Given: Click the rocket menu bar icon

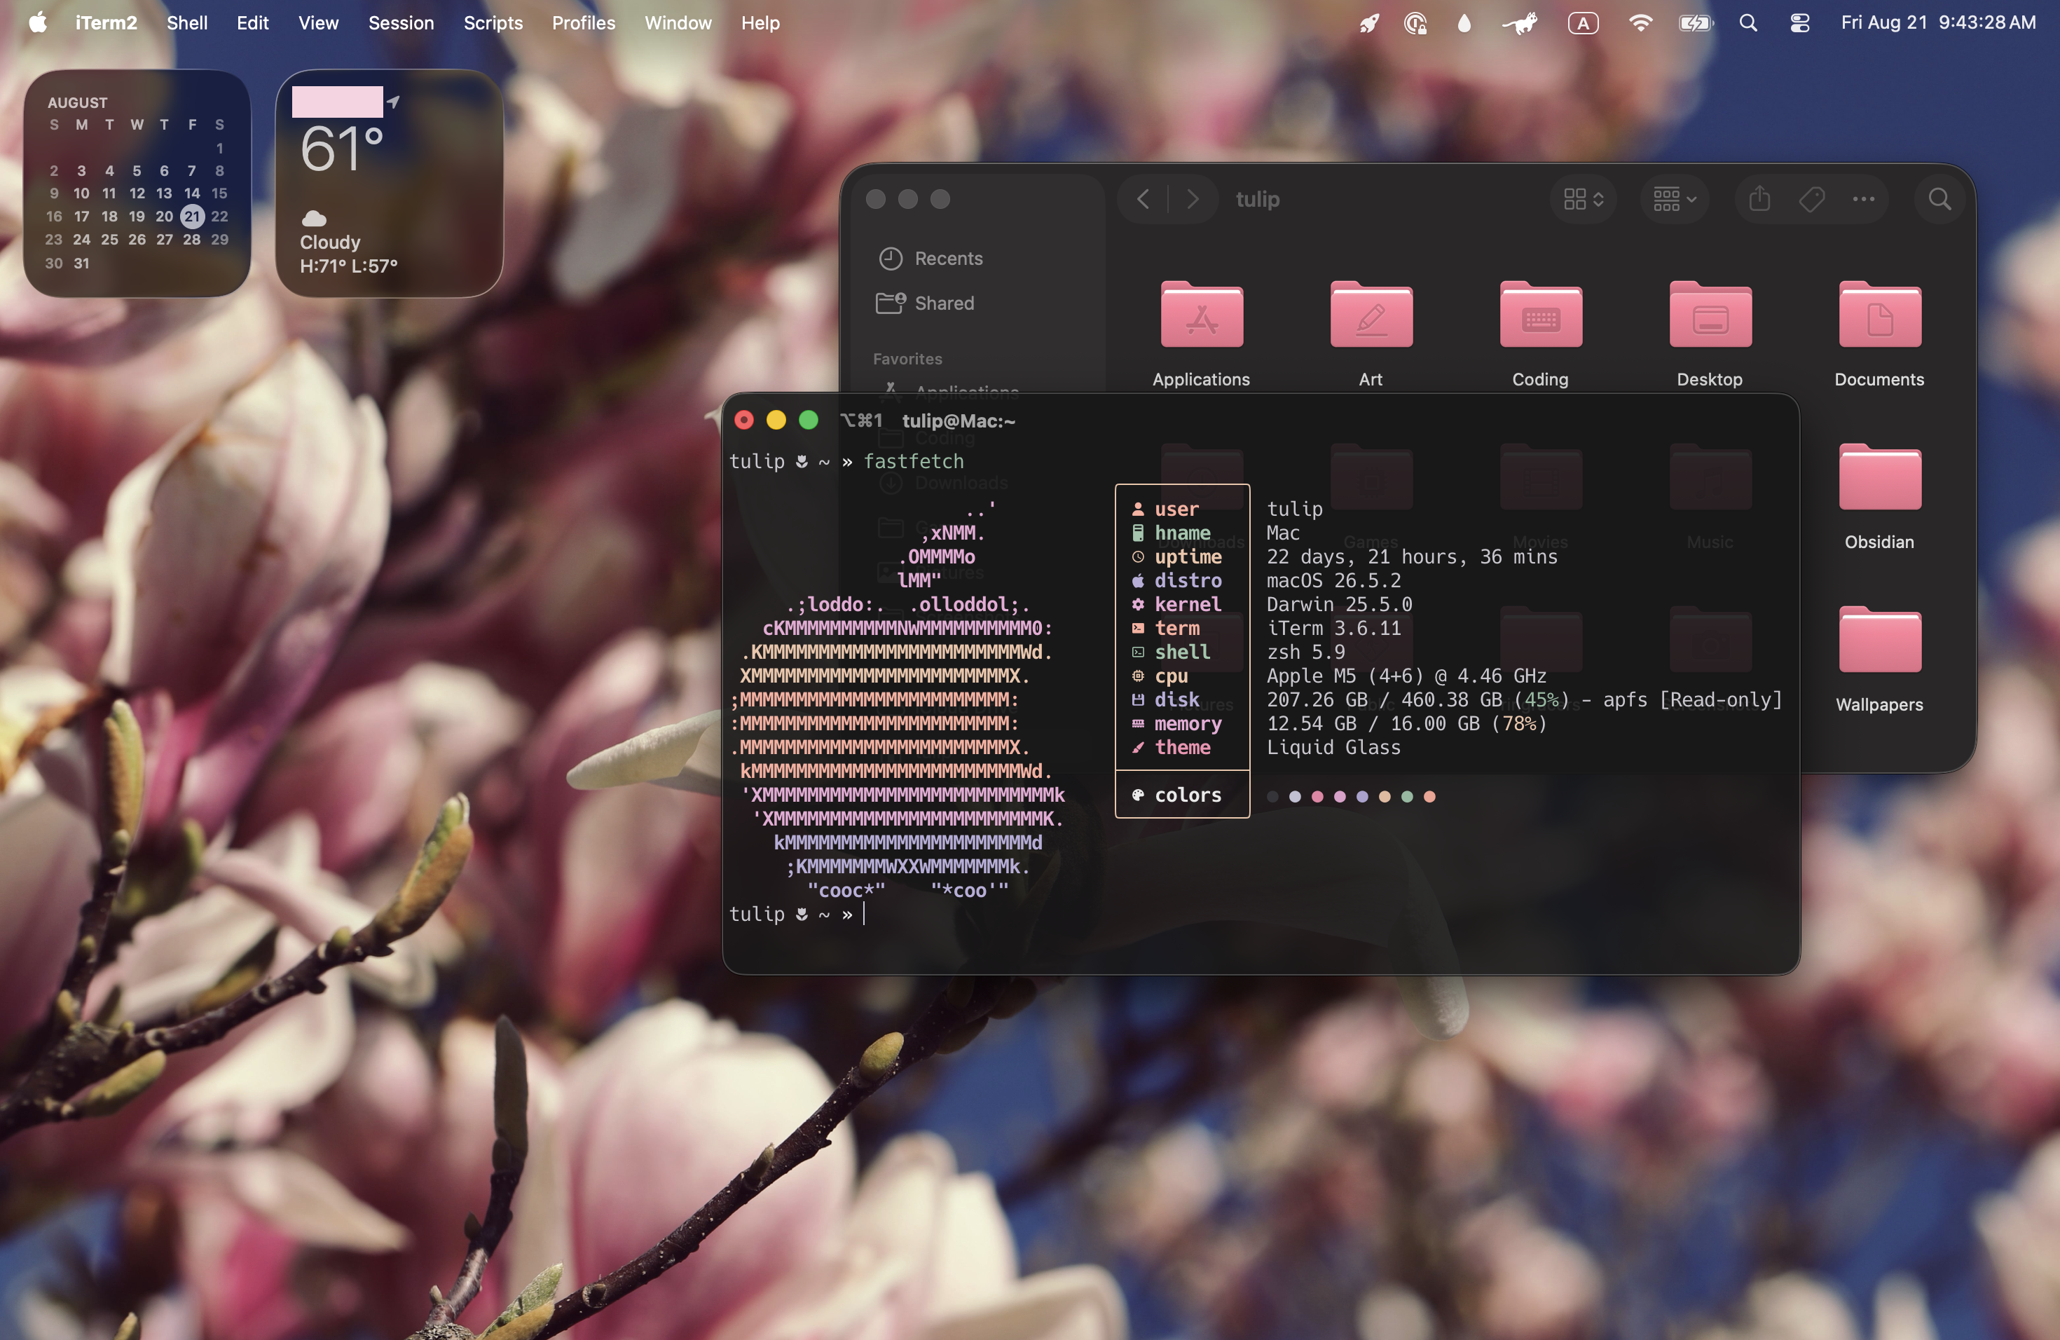Looking at the screenshot, I should [1368, 23].
